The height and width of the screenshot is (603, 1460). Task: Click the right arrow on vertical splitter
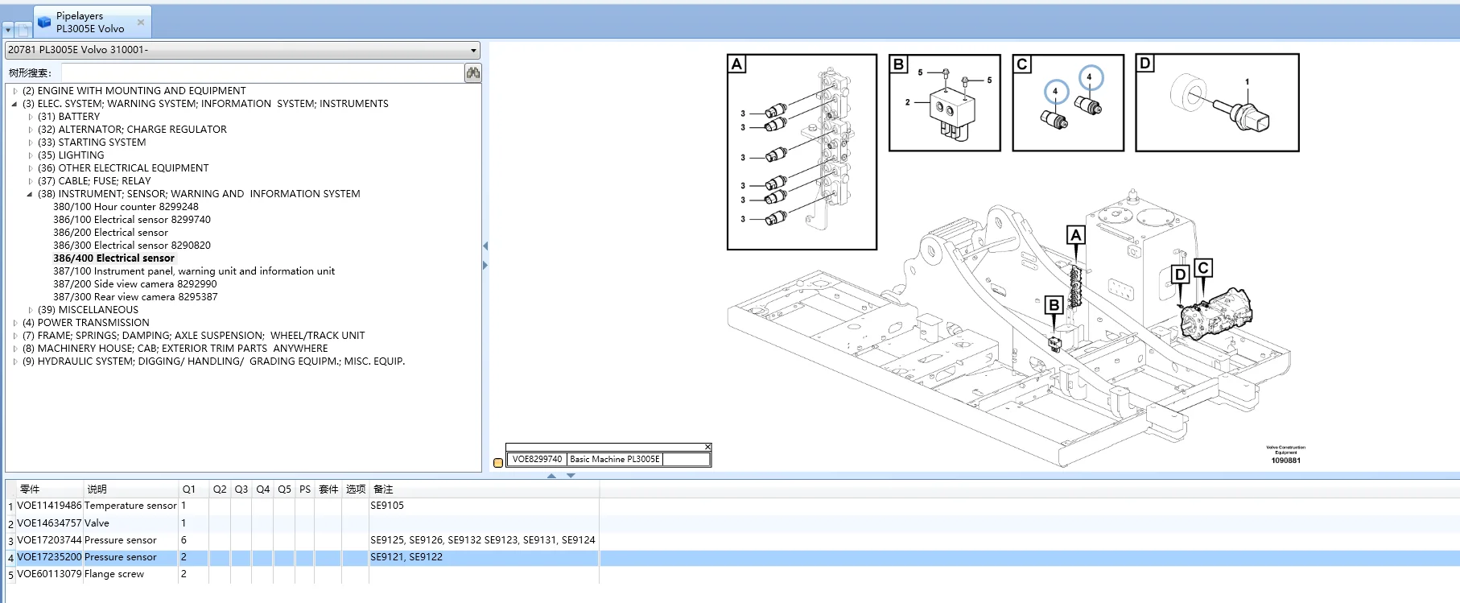pyautogui.click(x=485, y=265)
